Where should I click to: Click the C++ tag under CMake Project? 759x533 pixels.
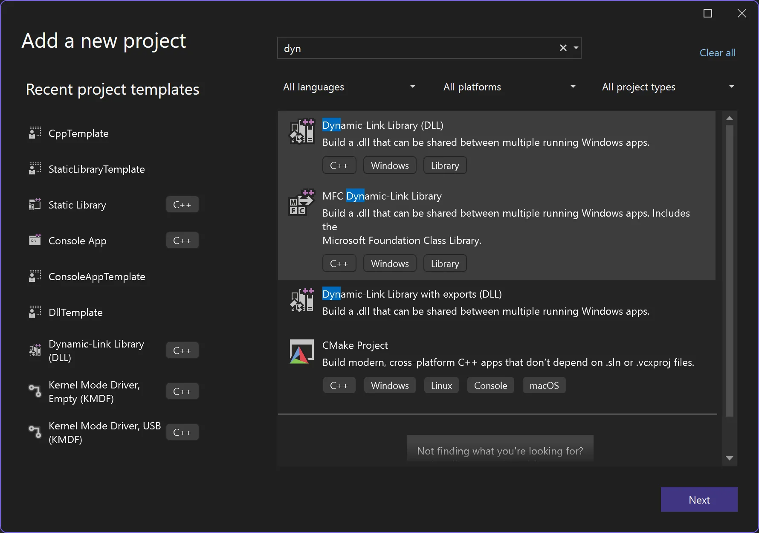coord(339,385)
